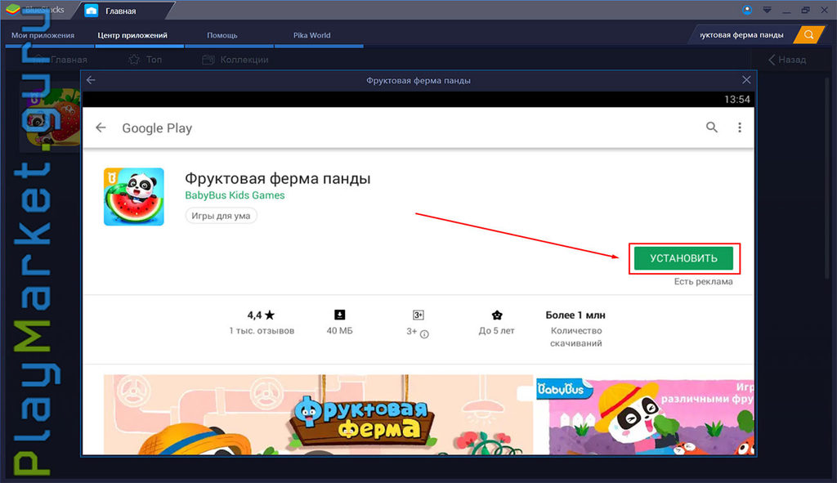
Task: Click the BlueStacks account profile icon
Action: pyautogui.click(x=747, y=10)
